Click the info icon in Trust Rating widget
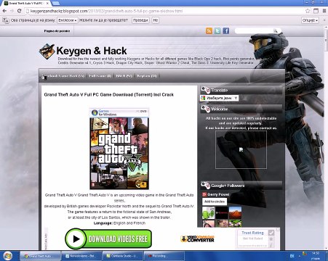 [271, 245]
